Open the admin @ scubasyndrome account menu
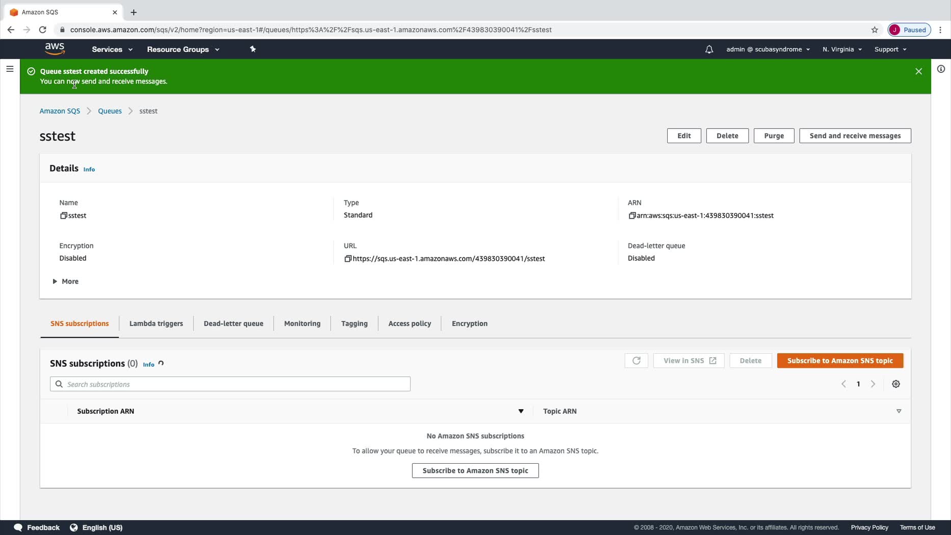The width and height of the screenshot is (951, 535). pos(768,49)
